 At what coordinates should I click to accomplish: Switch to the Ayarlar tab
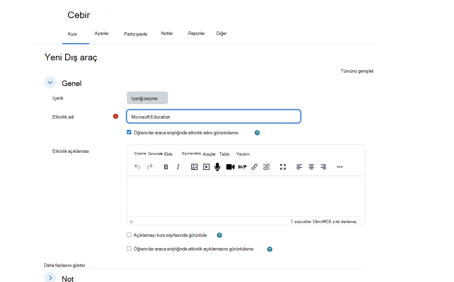point(102,34)
